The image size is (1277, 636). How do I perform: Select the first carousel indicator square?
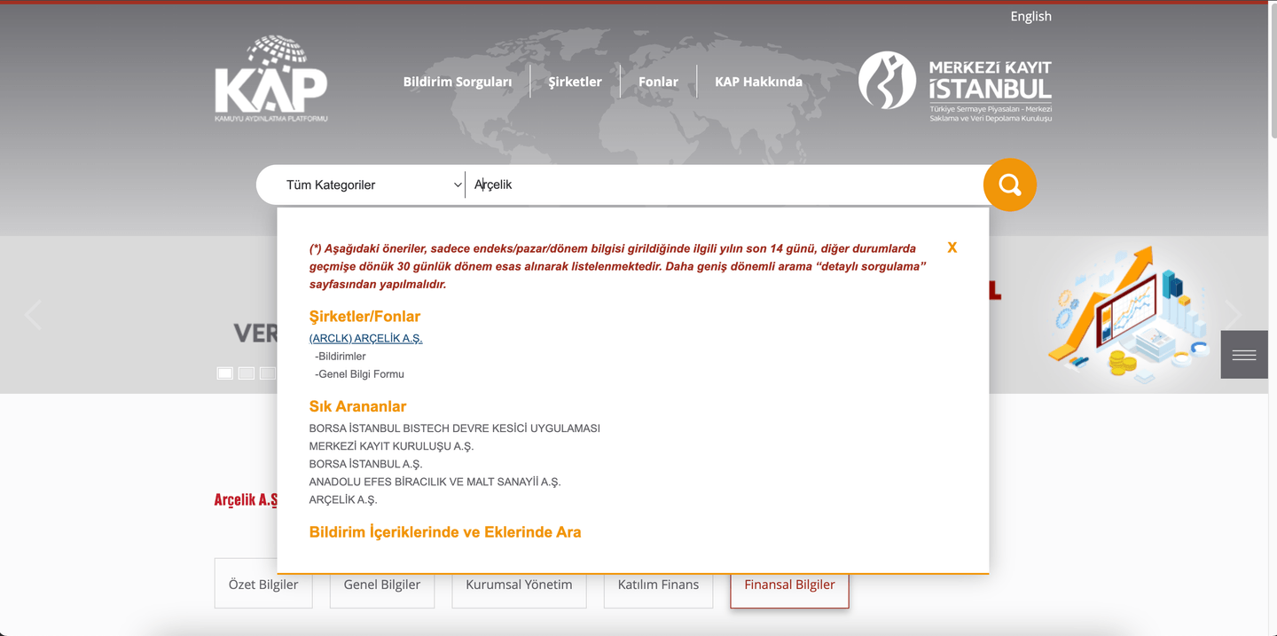pyautogui.click(x=224, y=373)
